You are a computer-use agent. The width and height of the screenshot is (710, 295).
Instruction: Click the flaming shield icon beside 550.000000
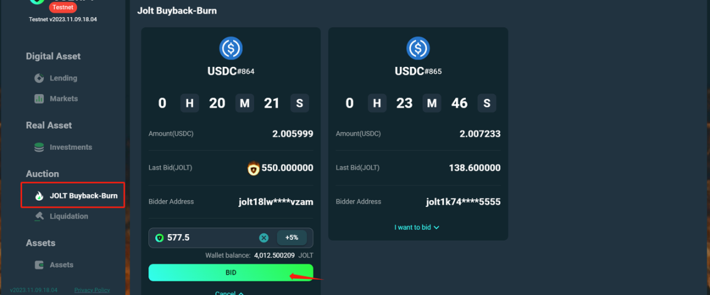253,168
